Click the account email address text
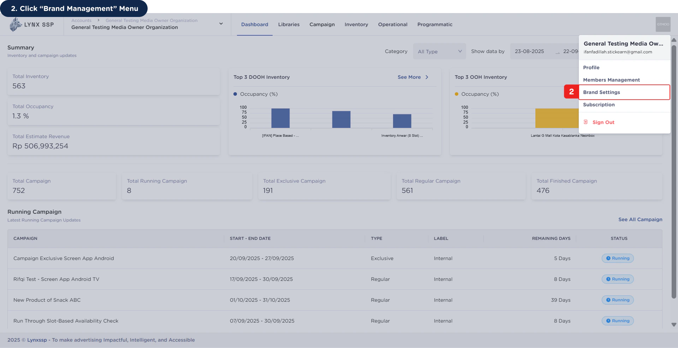The image size is (678, 348). pos(618,52)
